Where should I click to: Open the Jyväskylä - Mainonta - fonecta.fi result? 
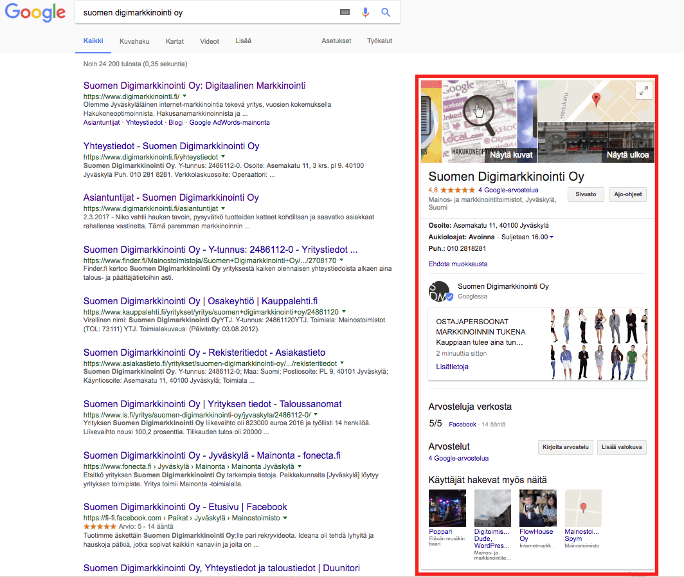click(x=212, y=455)
